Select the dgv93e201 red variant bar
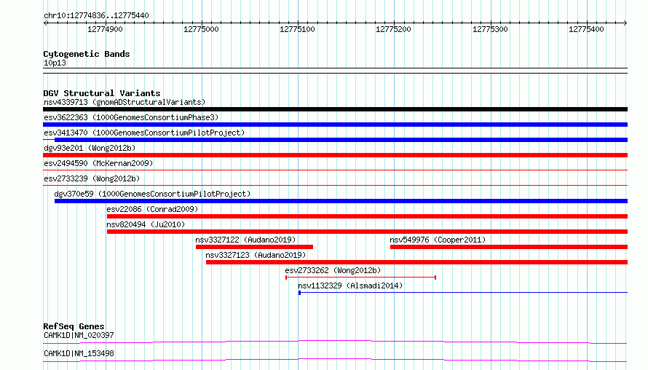The image size is (648, 370). pos(335,155)
